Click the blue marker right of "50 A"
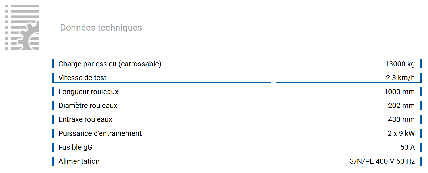Screen dimensions: 428x173 420,147
